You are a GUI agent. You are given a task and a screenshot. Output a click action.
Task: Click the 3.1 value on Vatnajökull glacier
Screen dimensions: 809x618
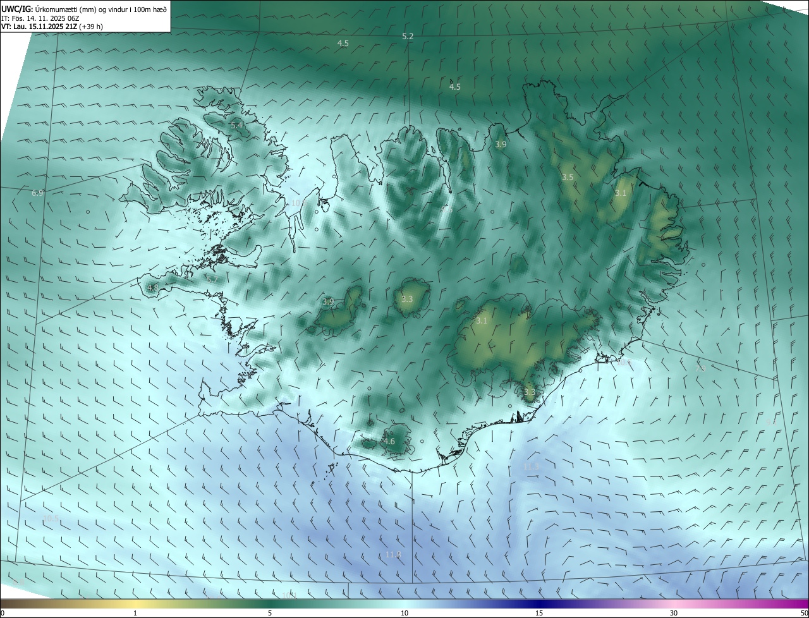(482, 321)
